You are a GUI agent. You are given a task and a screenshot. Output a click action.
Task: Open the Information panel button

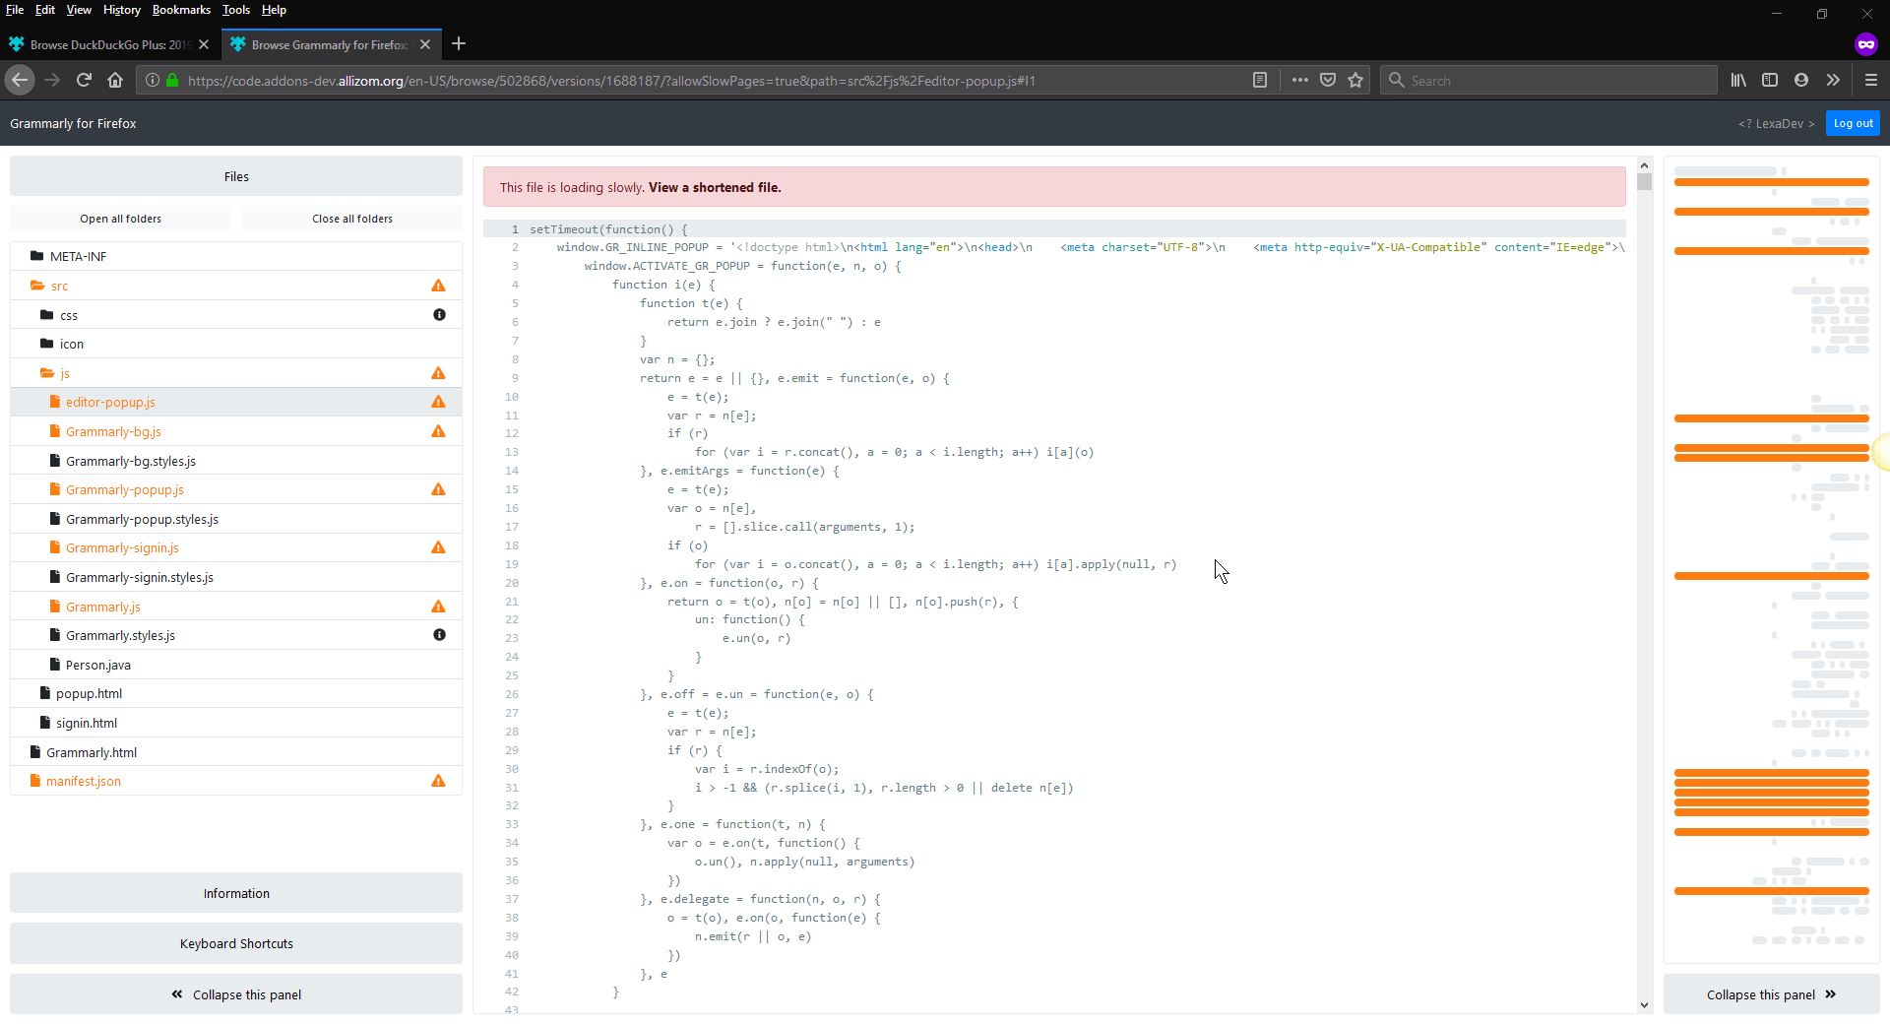tap(236, 893)
